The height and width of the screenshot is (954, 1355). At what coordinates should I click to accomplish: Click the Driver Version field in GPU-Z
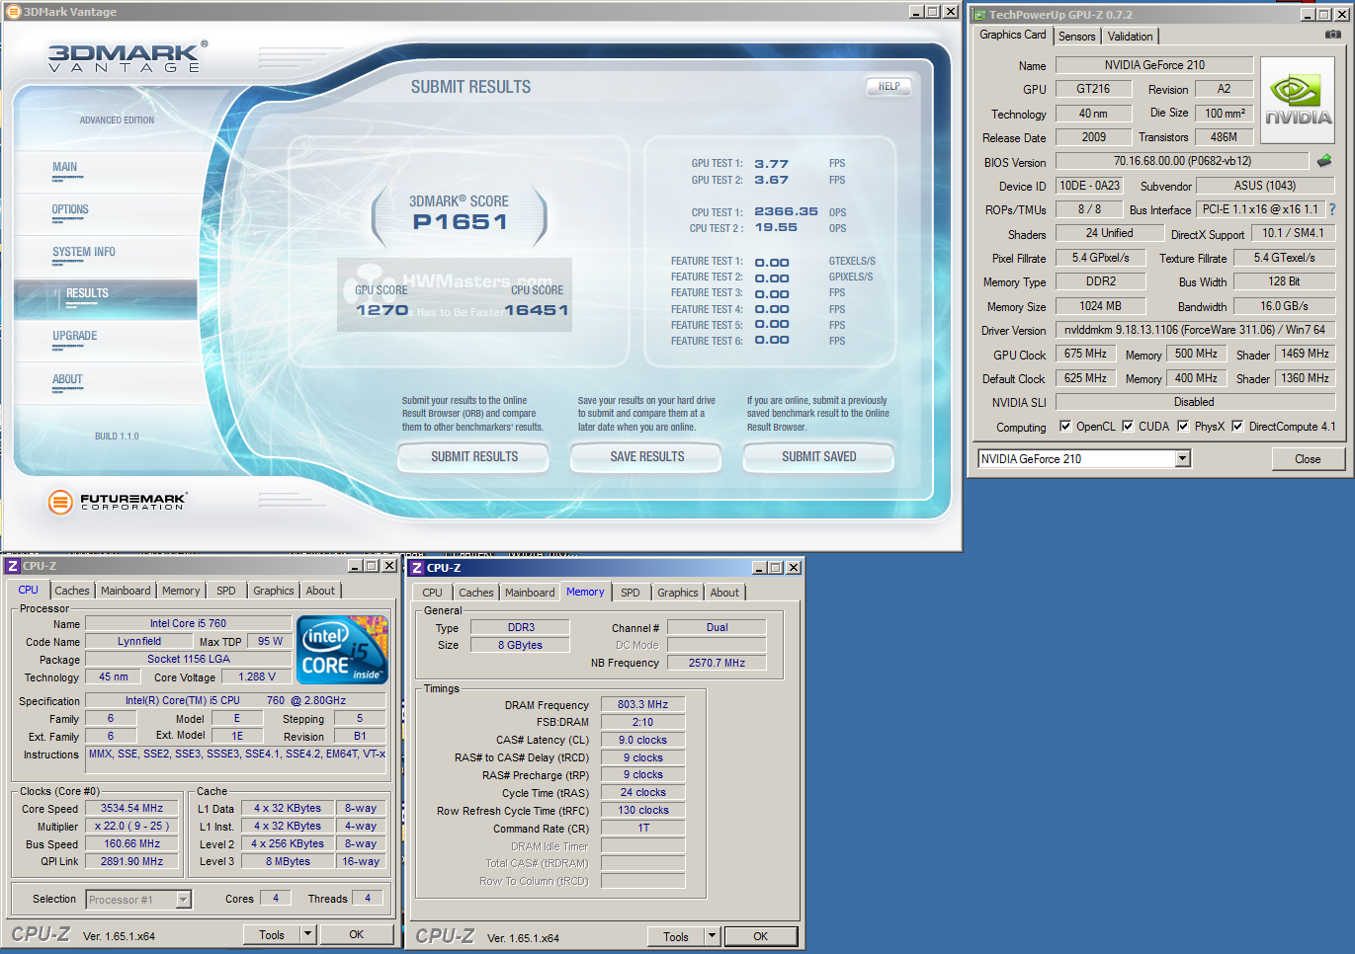pos(1195,330)
